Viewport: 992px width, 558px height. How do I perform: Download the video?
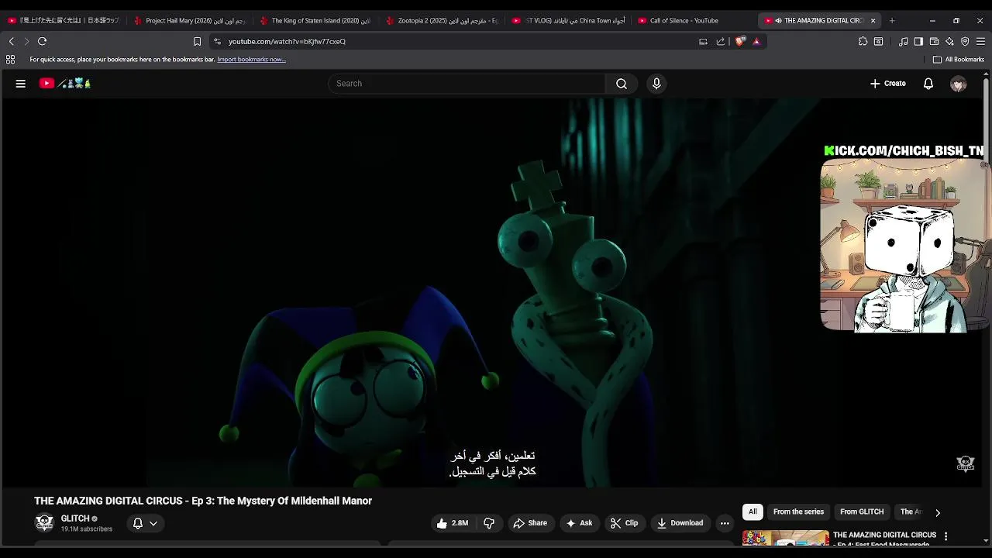click(x=680, y=523)
